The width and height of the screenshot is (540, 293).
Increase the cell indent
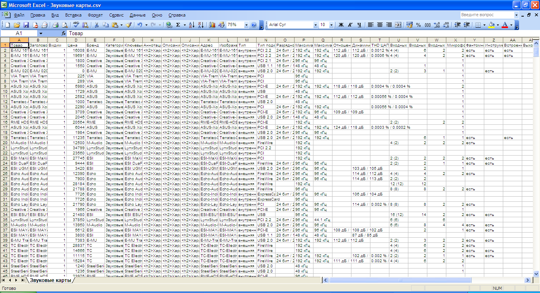tap(466, 25)
